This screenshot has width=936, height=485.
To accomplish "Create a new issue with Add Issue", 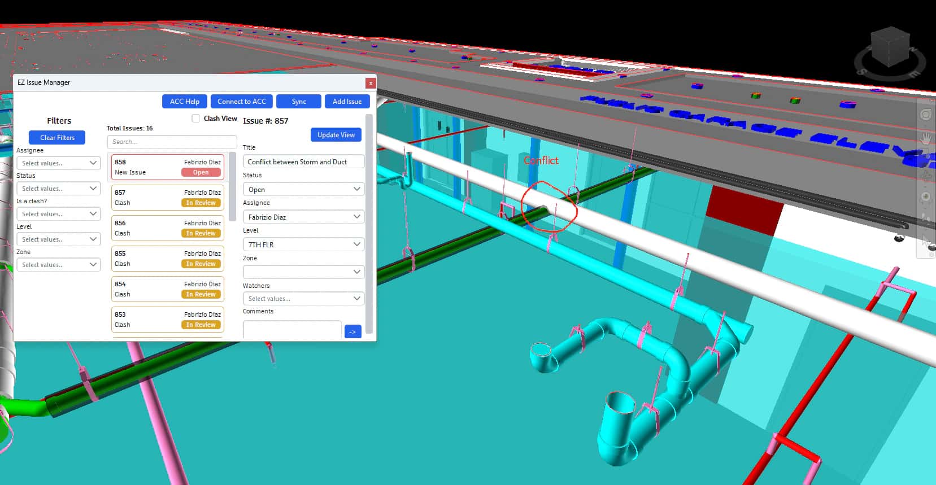I will [347, 102].
